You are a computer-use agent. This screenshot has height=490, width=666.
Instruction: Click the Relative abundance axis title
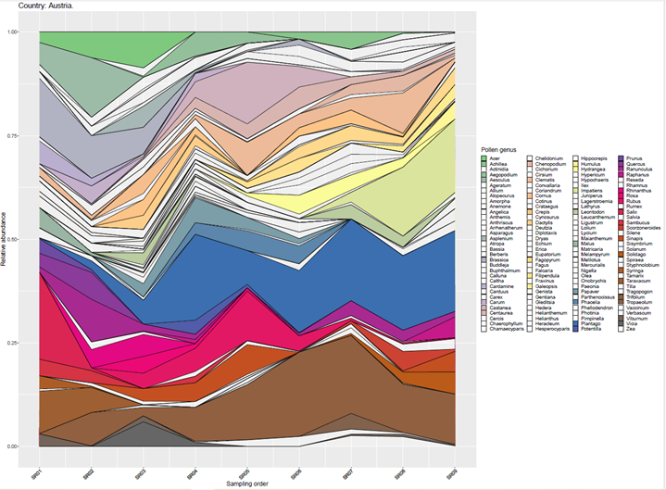click(6, 241)
